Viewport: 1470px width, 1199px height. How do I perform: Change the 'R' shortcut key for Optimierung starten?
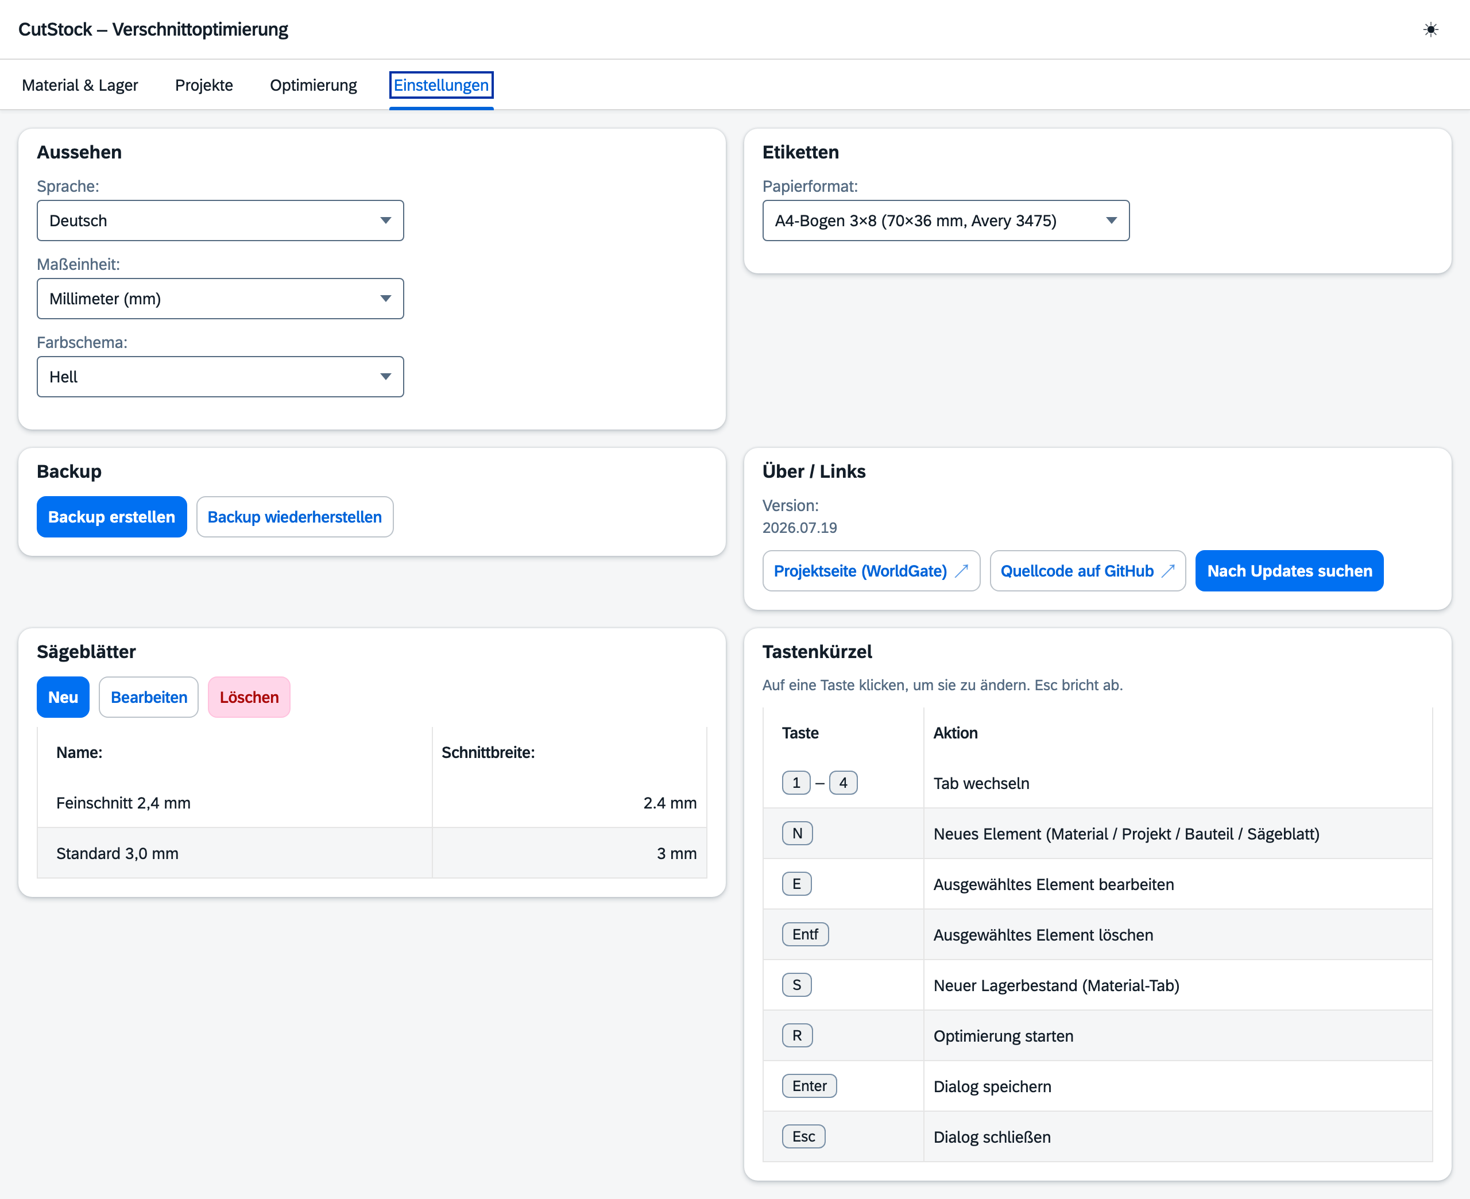click(x=797, y=1036)
